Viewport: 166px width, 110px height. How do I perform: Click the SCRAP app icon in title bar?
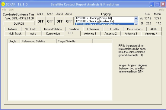[3, 4]
